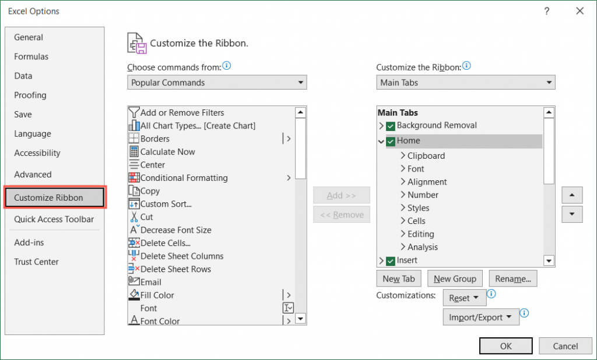Open the Quick Access Toolbar section

pyautogui.click(x=54, y=219)
